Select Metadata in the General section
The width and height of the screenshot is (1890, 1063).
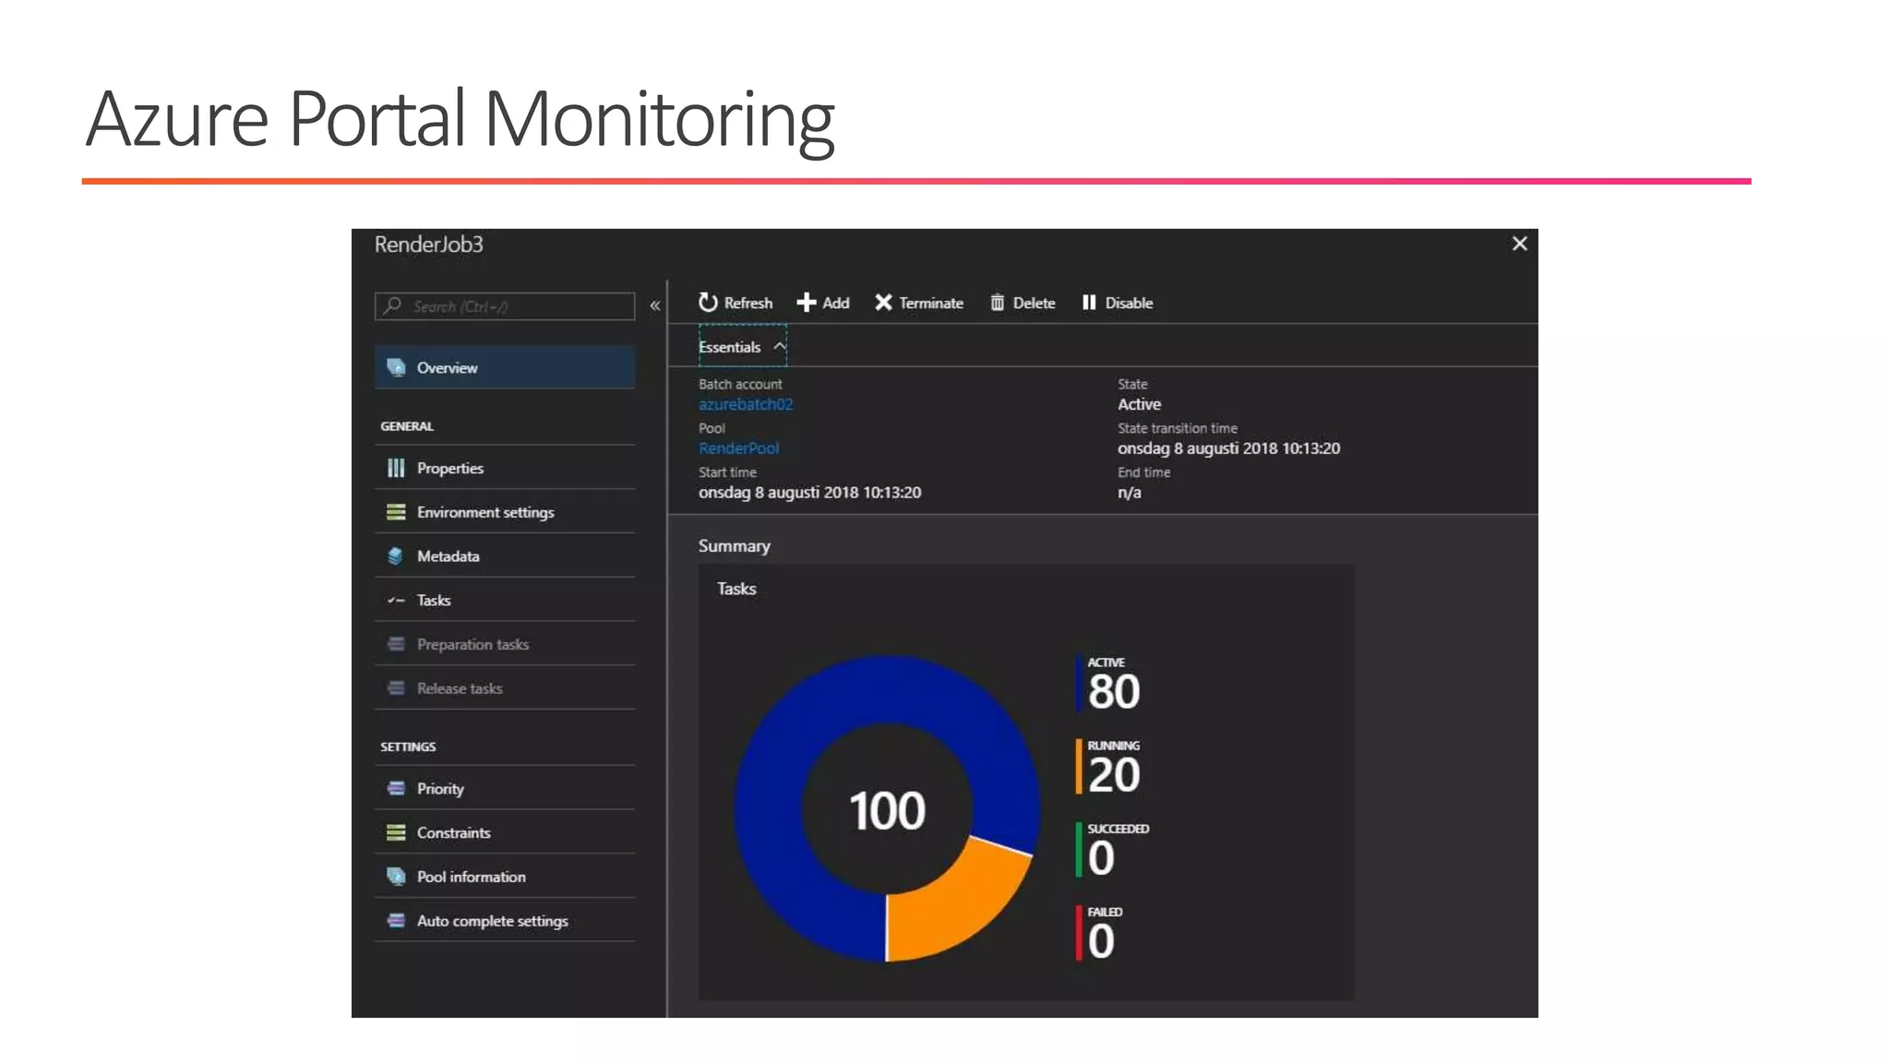448,556
